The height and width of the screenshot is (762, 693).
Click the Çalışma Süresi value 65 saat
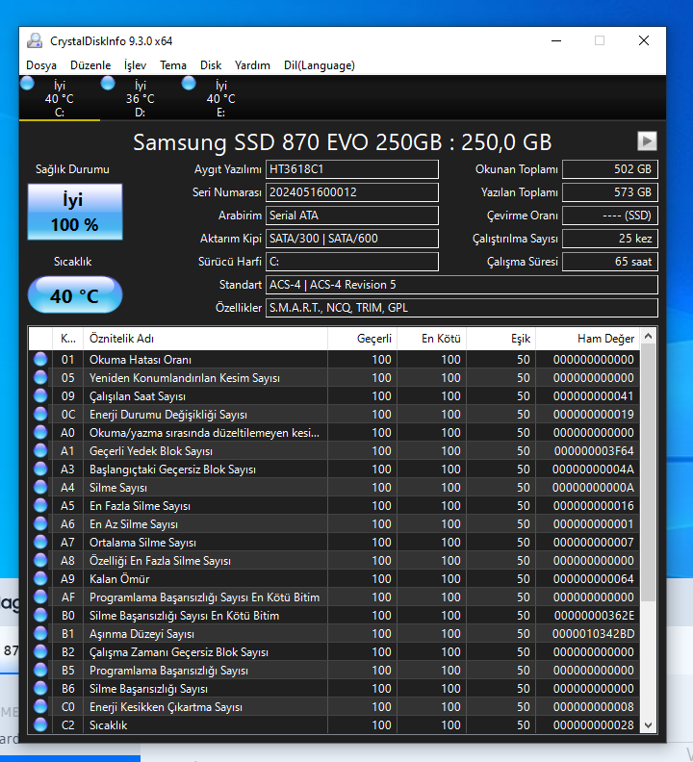tap(610, 262)
